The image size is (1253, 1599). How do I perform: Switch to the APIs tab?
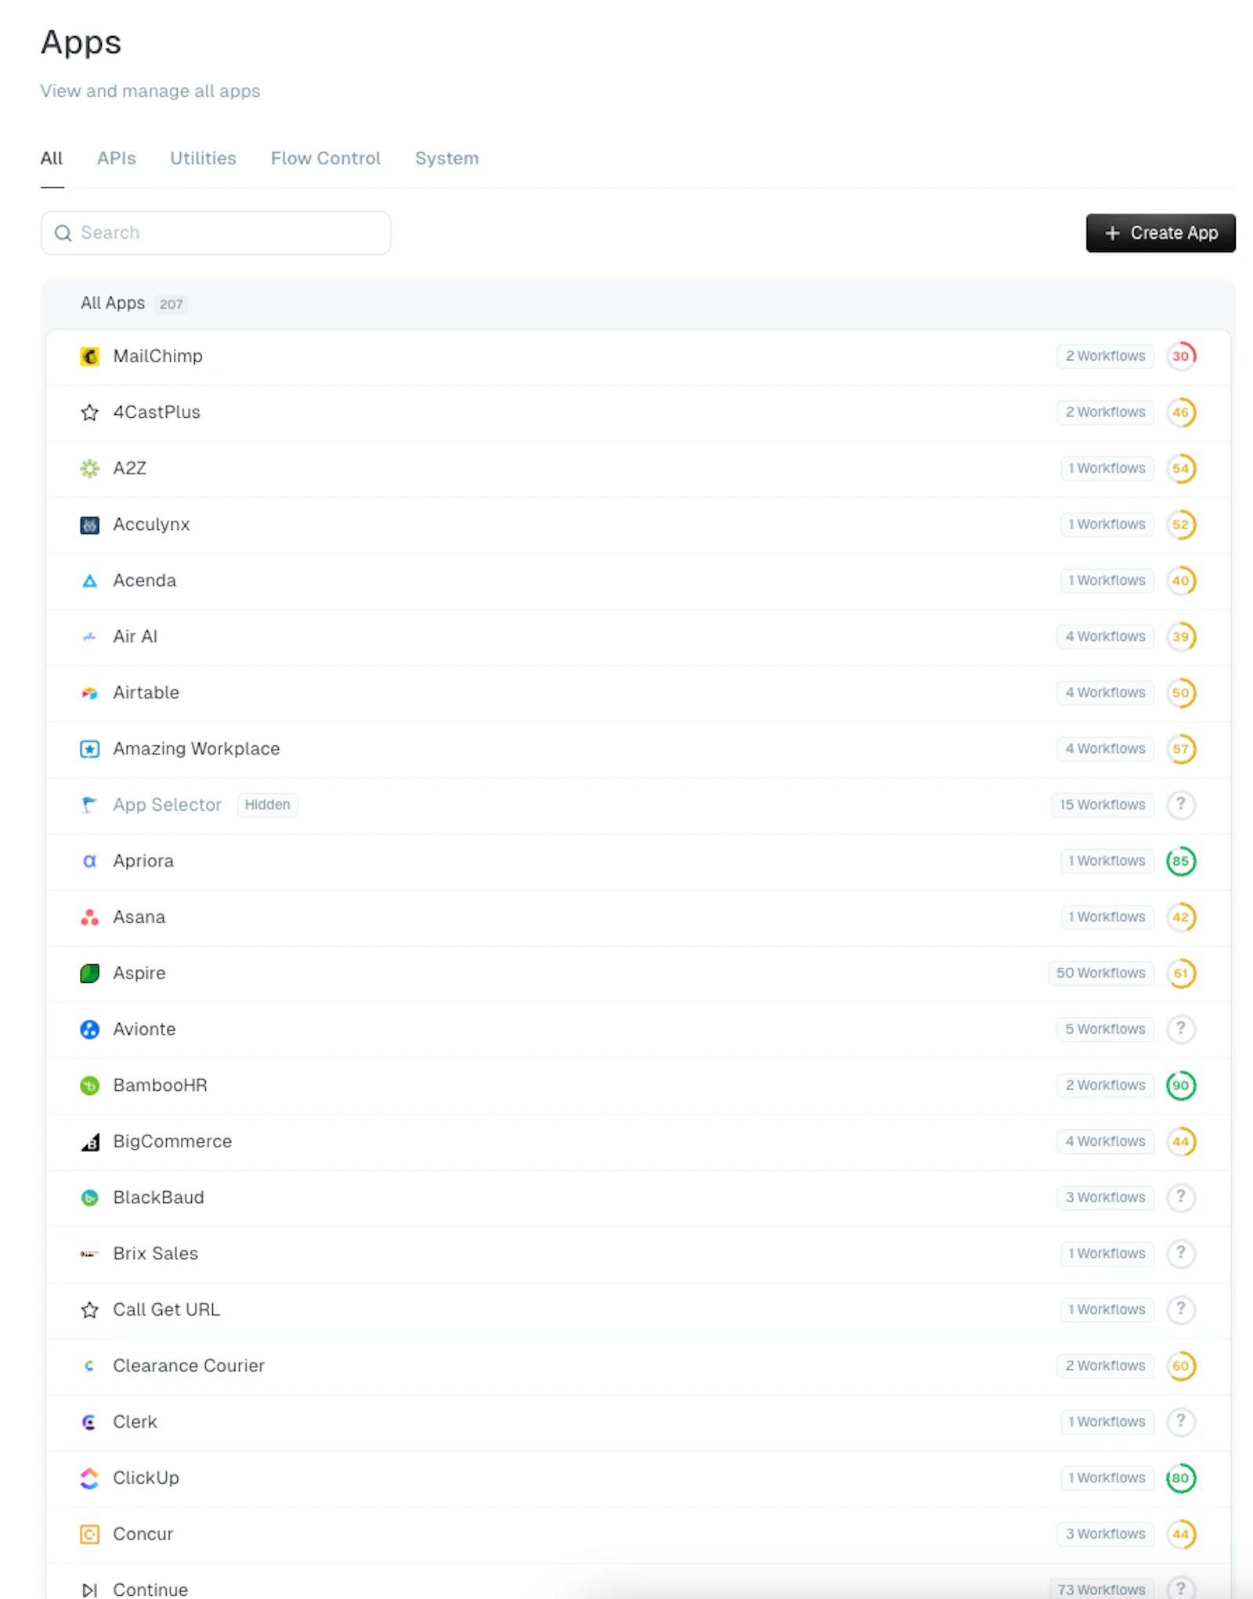(x=117, y=158)
